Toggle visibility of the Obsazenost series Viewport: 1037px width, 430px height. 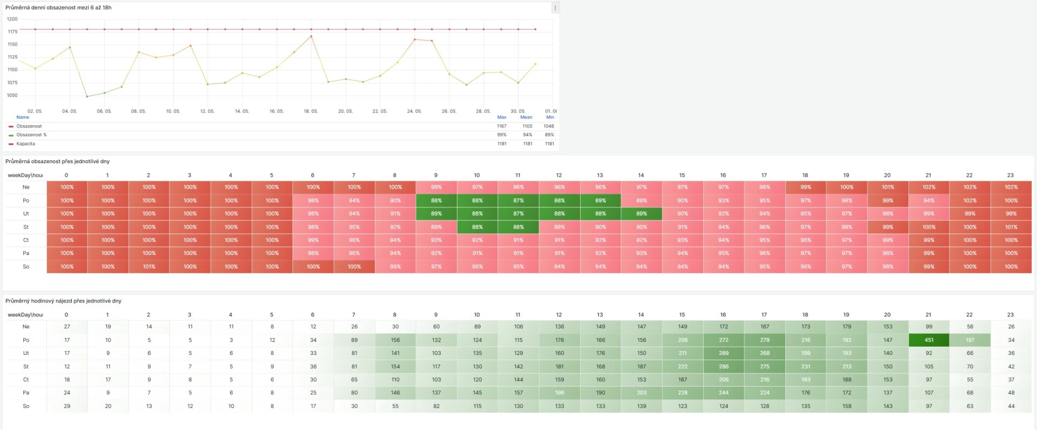tap(29, 126)
